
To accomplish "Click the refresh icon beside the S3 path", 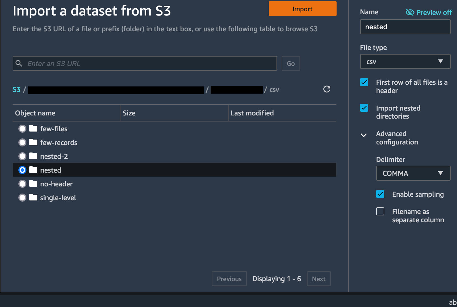I will point(327,89).
